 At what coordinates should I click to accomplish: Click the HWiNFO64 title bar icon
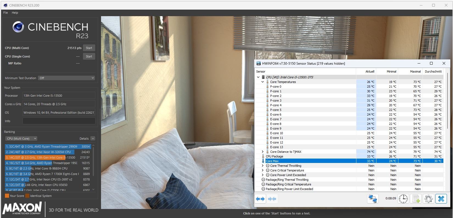258,63
